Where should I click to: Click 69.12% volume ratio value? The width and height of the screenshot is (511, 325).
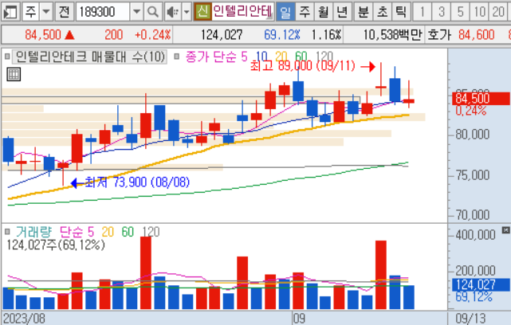[x=282, y=35]
